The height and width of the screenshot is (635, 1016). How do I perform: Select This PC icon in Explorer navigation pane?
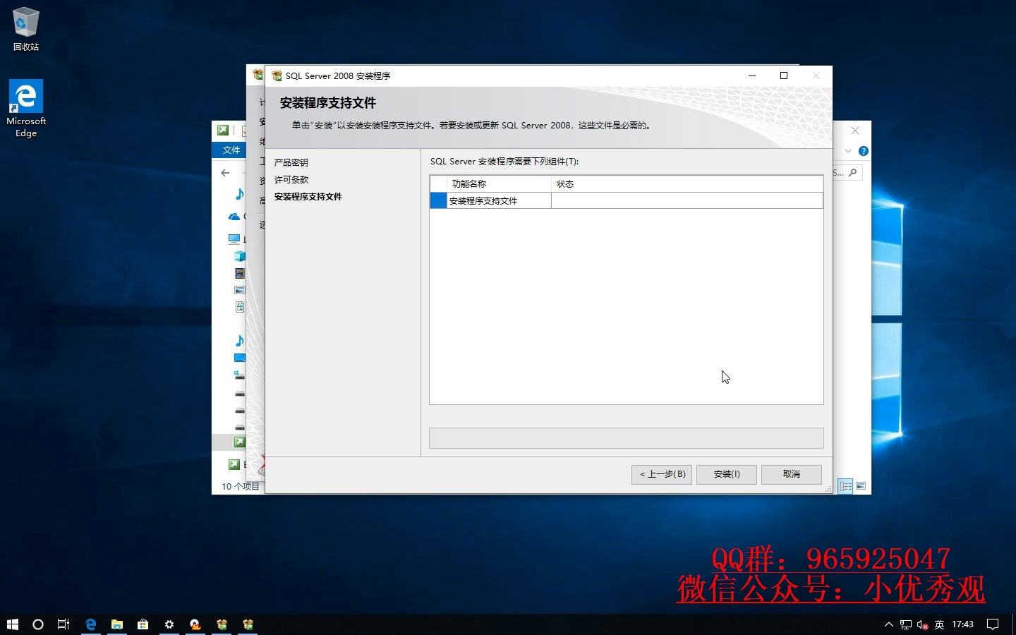click(x=234, y=238)
